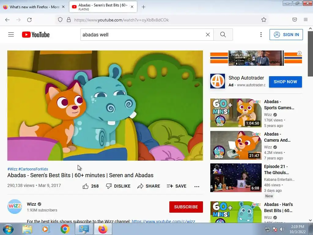Click the SHOP NOW ad button

285,82
